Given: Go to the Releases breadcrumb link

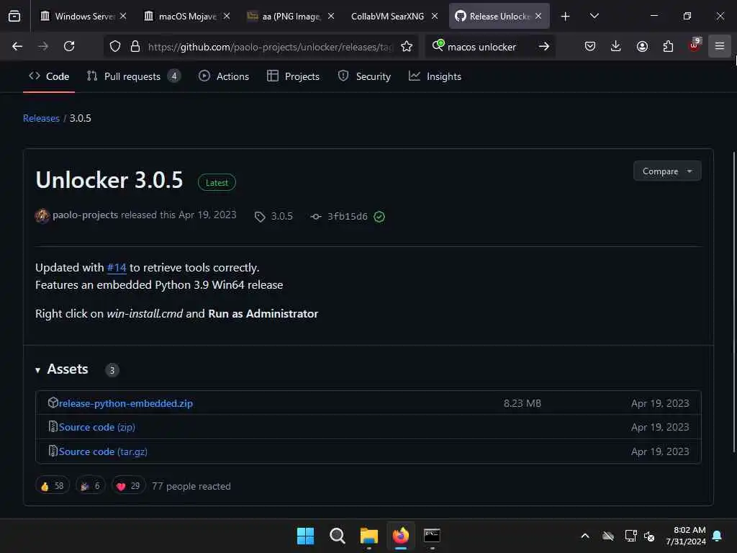Looking at the screenshot, I should 41,118.
